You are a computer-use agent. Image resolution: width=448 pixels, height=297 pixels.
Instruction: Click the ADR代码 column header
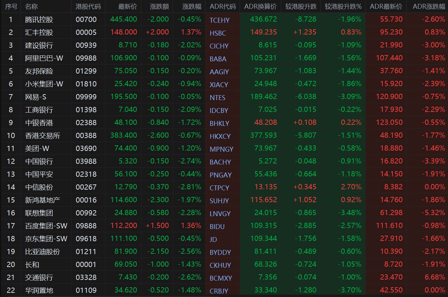click(223, 7)
